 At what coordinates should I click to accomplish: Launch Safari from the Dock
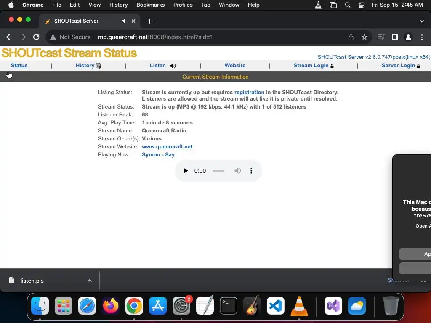tap(87, 306)
